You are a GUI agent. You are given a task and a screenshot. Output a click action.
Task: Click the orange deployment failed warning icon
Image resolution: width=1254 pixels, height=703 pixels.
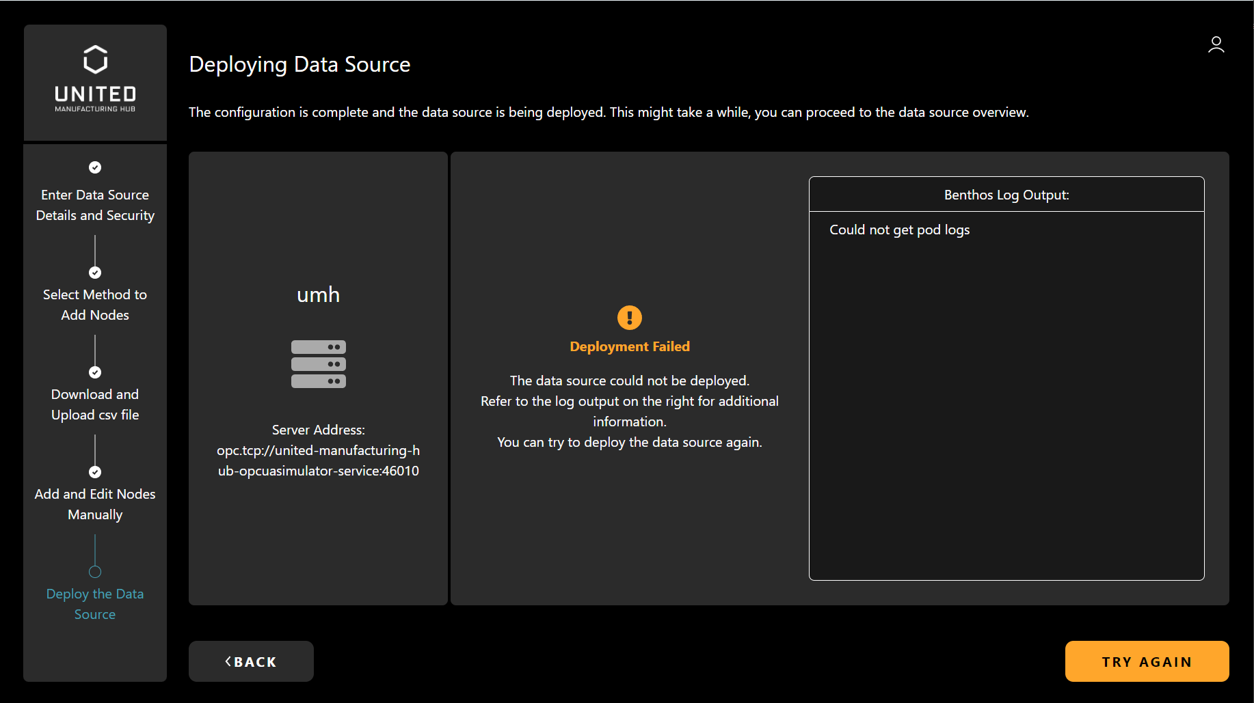629,318
